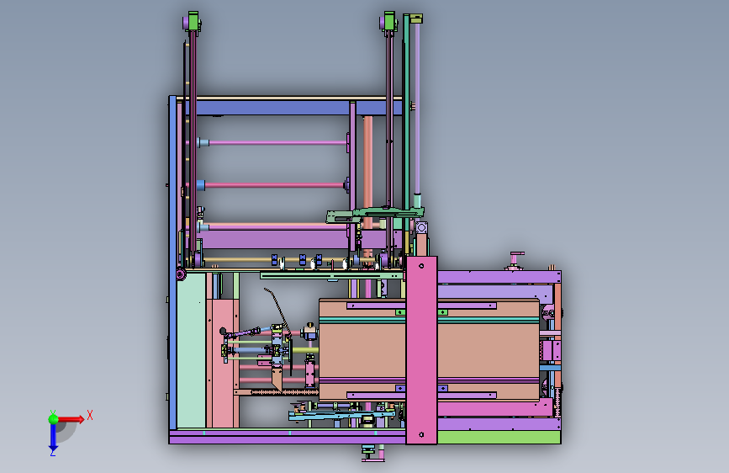This screenshot has width=729, height=473.
Task: Select the tall pink vertical plate with two holes
Action: pos(421,350)
